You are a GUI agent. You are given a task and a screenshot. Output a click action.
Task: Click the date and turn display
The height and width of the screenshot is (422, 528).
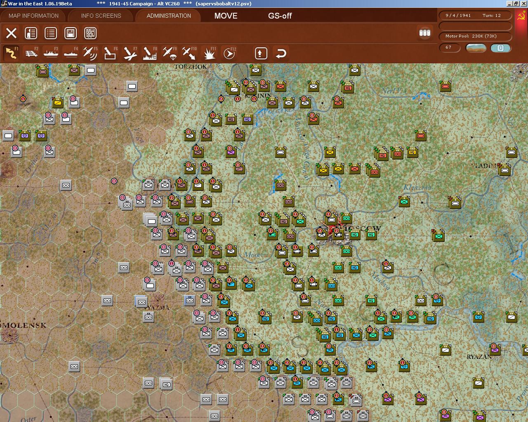pos(475,15)
